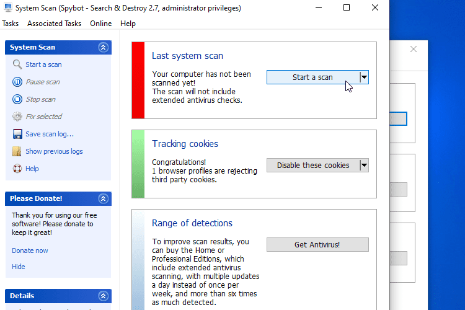The image size is (465, 310).
Task: Click the Show previous logs folder icon
Action: (17, 151)
